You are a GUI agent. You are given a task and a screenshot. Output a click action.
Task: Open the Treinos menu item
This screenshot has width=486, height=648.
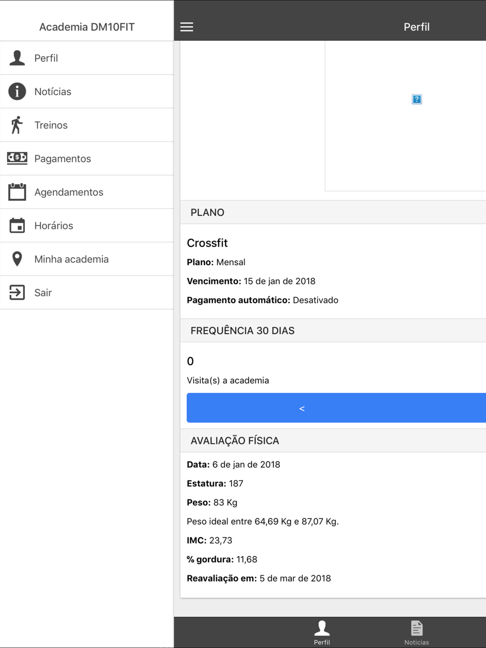coord(51,125)
